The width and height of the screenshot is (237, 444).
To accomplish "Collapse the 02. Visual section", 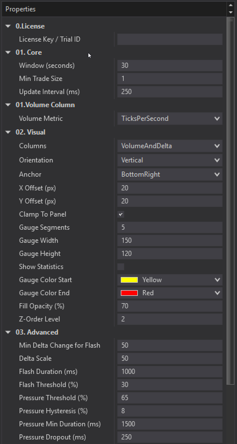I will coord(8,132).
